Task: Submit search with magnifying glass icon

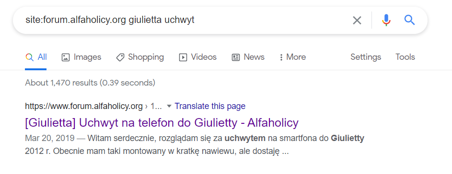Action: [409, 20]
